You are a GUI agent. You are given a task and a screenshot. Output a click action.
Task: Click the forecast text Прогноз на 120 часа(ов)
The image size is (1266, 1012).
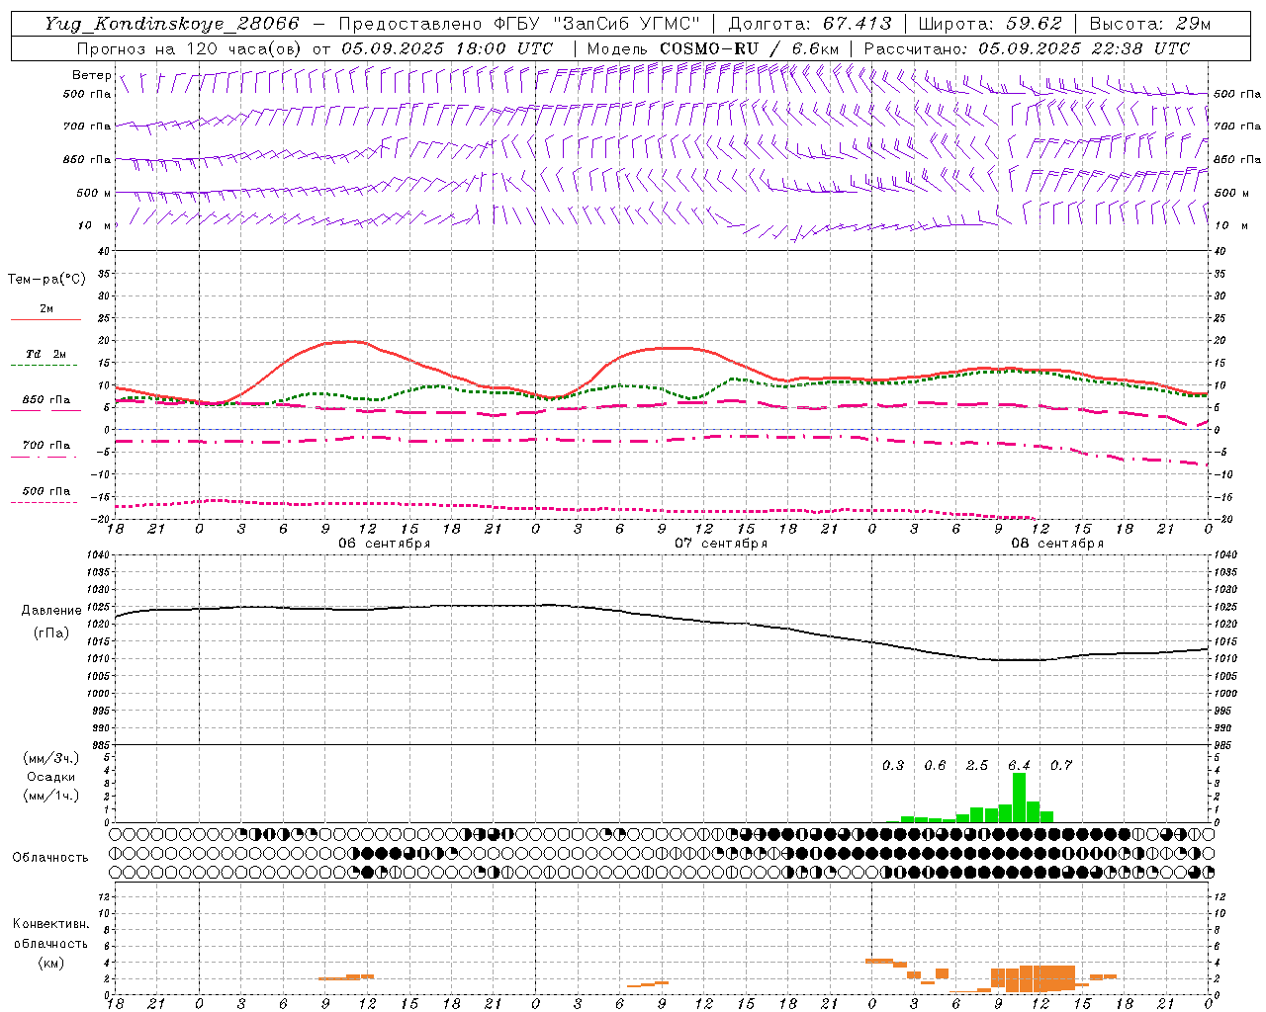[190, 48]
